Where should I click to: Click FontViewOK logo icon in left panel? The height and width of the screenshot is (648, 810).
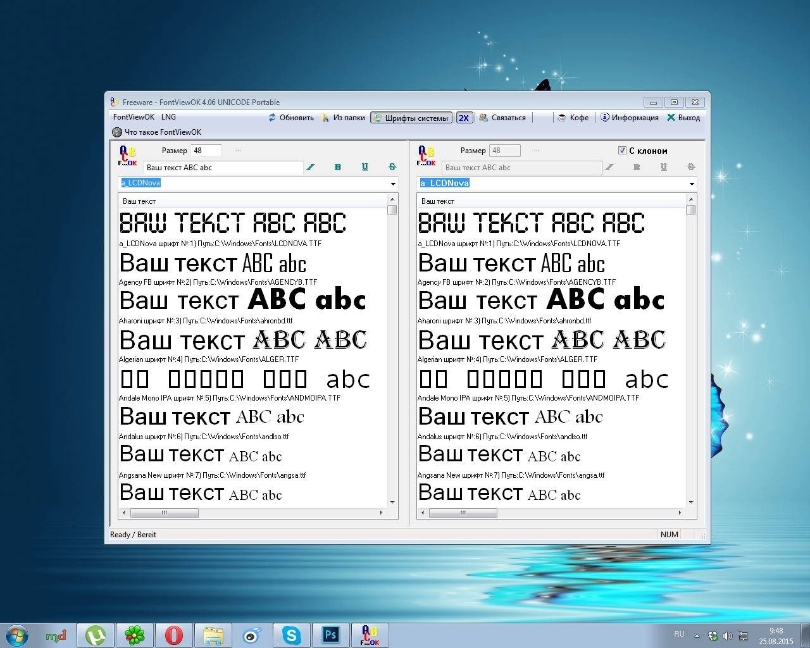[127, 156]
